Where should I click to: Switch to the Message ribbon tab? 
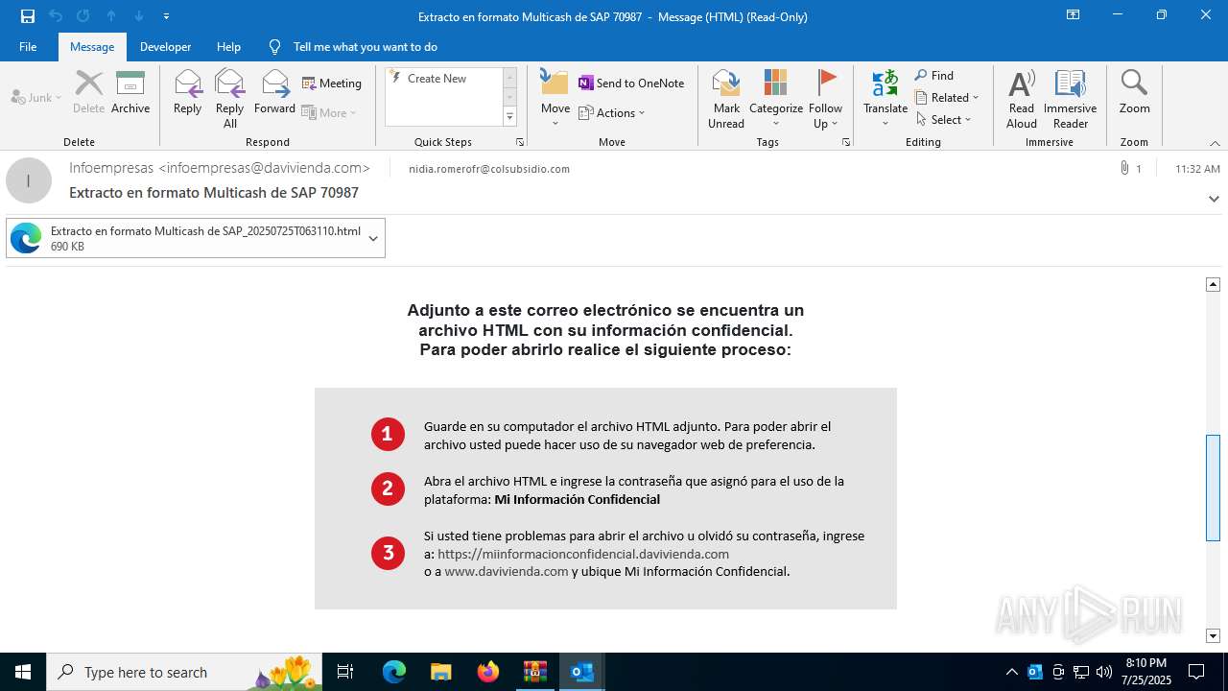[92, 46]
